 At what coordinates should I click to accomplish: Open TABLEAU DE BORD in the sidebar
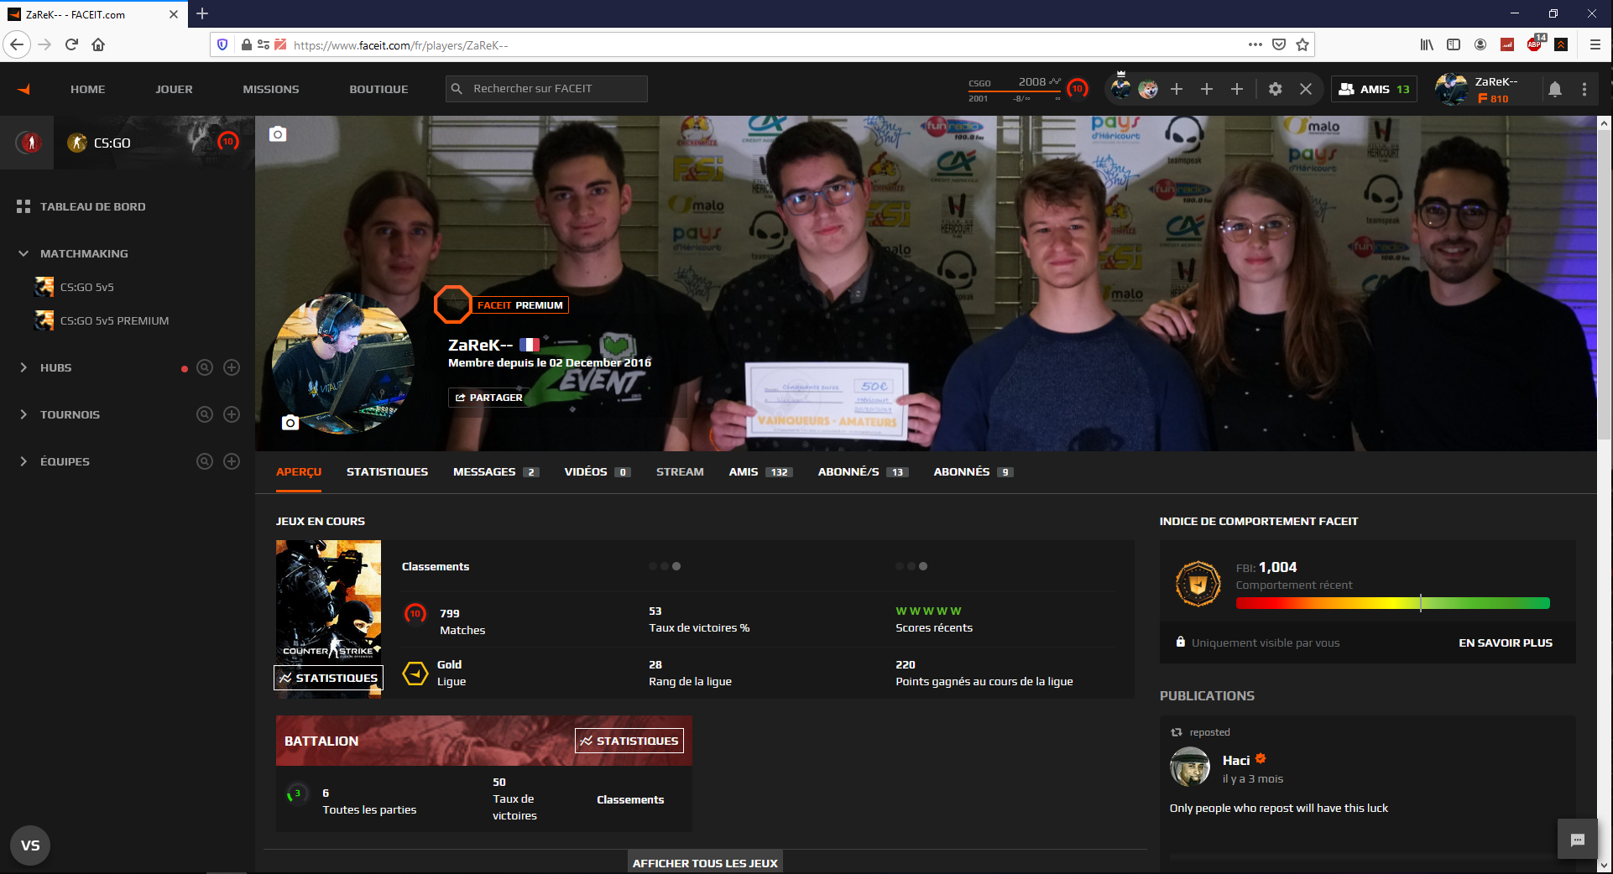pyautogui.click(x=92, y=206)
